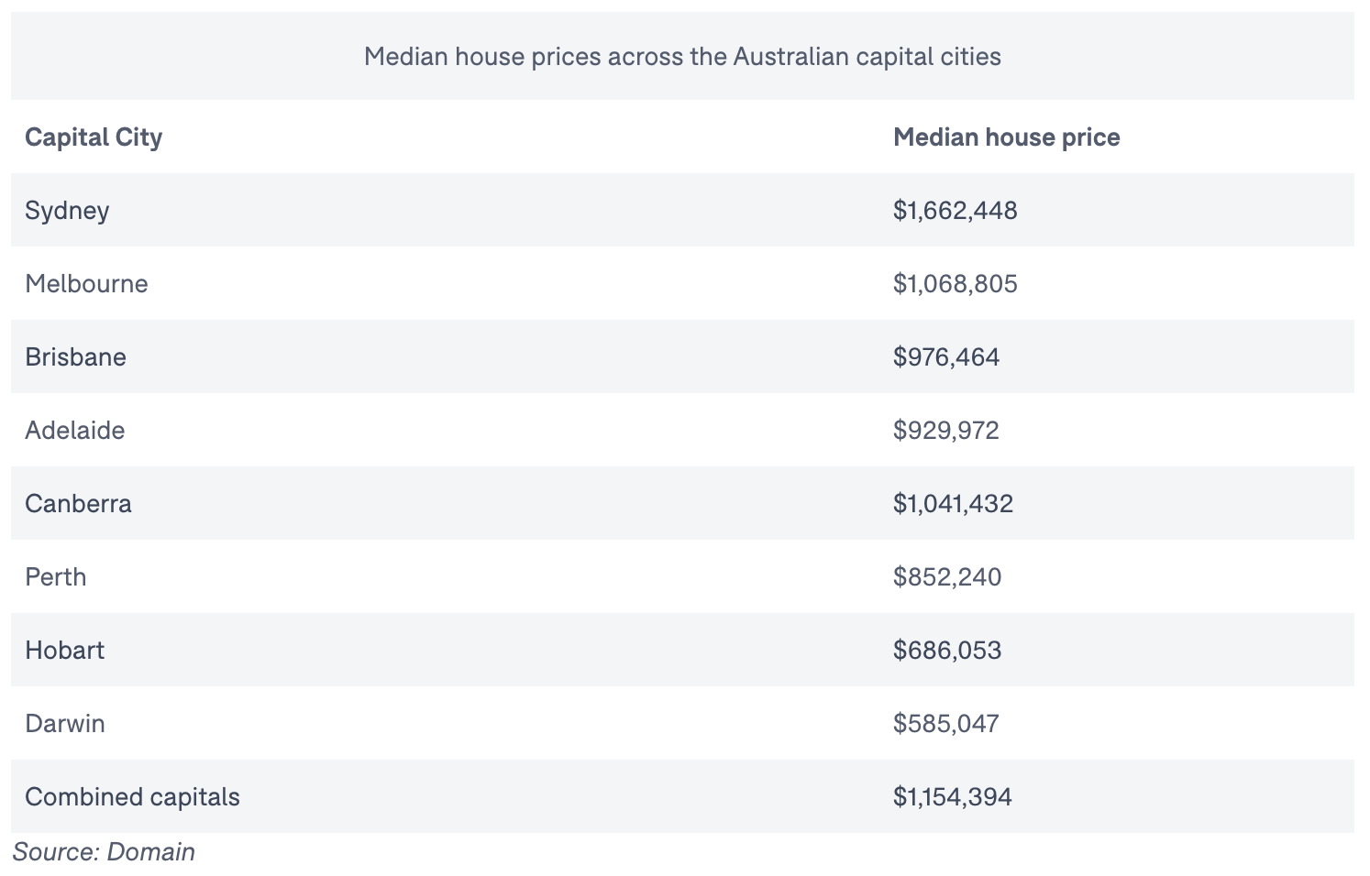Select the Perth row label
Image resolution: width=1370 pixels, height=876 pixels.
(55, 577)
